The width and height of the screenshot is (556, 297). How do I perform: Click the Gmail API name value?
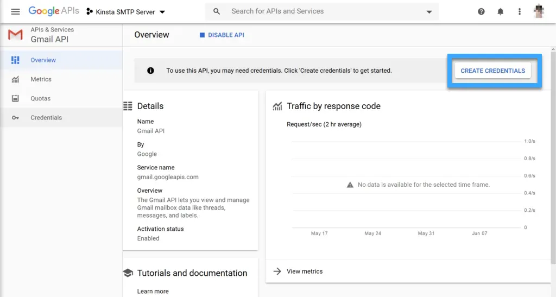[x=151, y=131]
